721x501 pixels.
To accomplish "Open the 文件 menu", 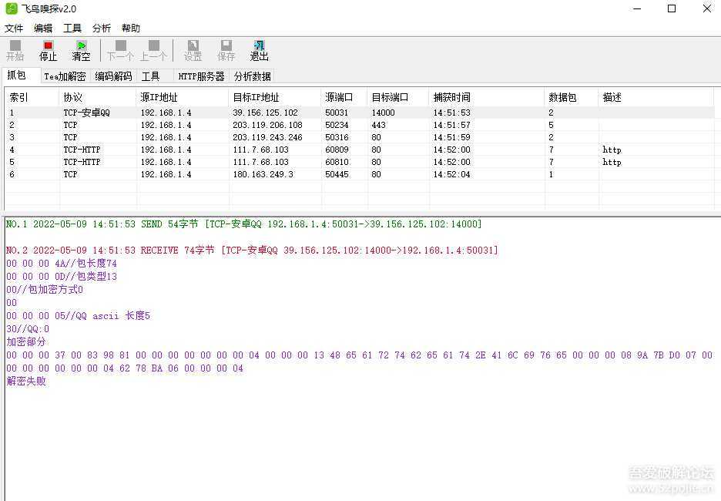I will pyautogui.click(x=14, y=29).
